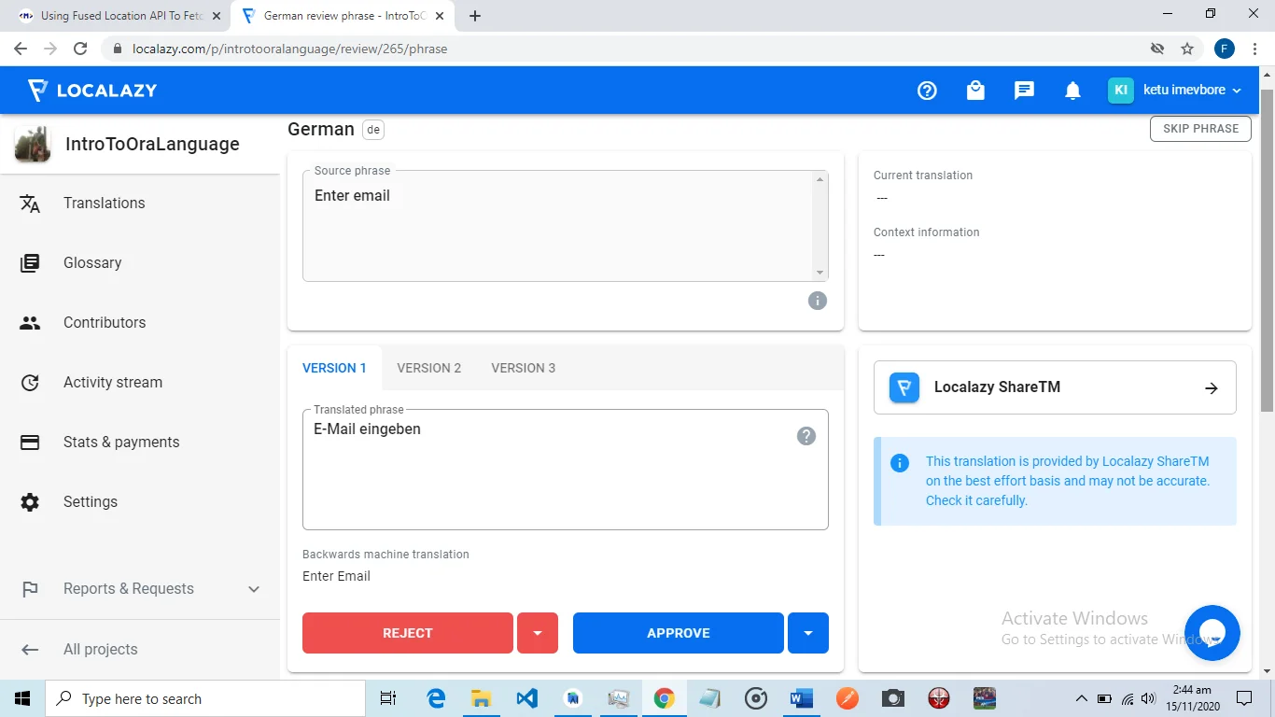1275x717 pixels.
Task: Open the Windows action center icon
Action: 1244,698
